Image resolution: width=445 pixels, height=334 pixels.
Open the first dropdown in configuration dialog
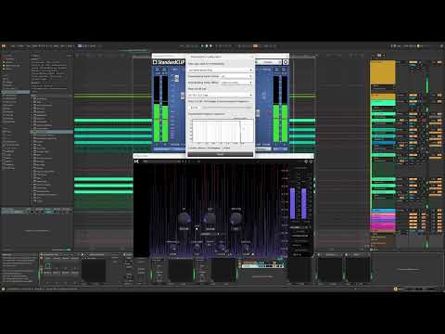221,70
